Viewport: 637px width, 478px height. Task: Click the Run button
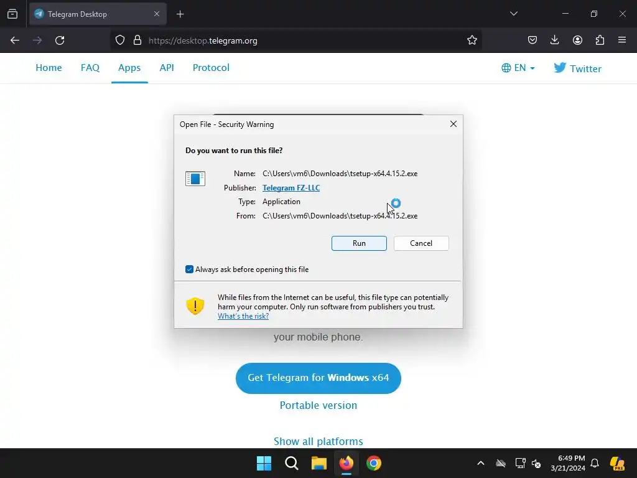(359, 243)
